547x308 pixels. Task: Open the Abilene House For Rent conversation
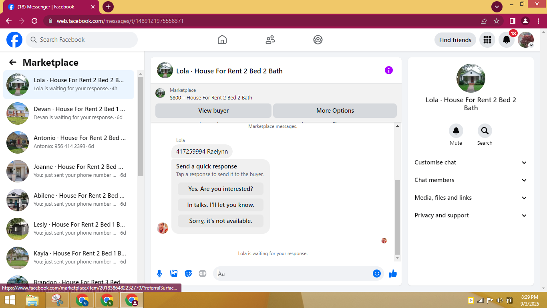click(x=68, y=200)
